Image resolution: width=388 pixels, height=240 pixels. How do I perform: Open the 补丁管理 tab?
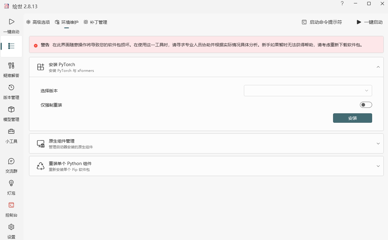pyautogui.click(x=95, y=22)
